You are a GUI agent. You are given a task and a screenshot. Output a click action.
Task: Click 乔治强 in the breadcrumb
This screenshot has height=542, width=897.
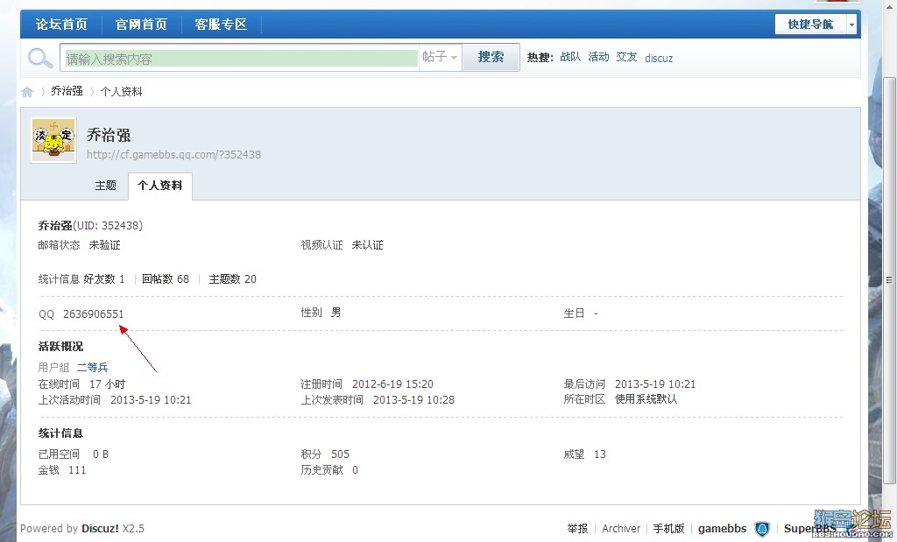[x=67, y=91]
